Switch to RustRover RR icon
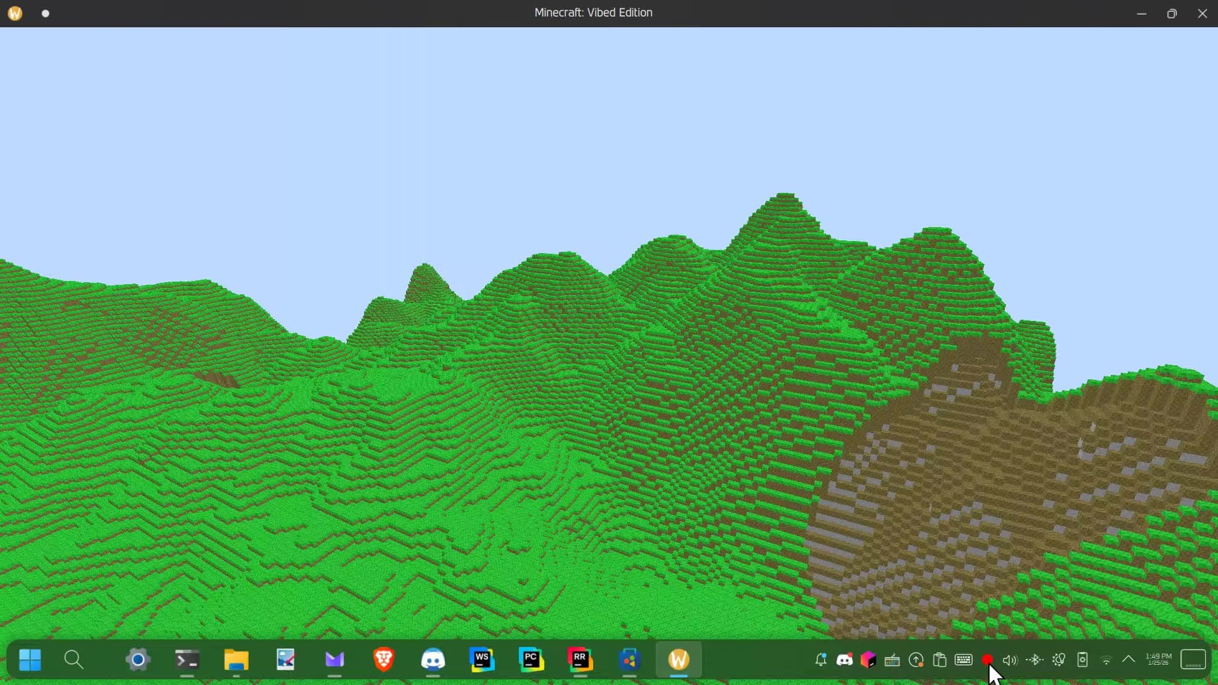1218x685 pixels. [580, 660]
